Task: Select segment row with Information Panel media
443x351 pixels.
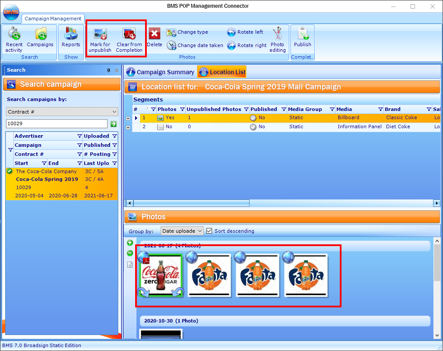Action: pyautogui.click(x=286, y=127)
